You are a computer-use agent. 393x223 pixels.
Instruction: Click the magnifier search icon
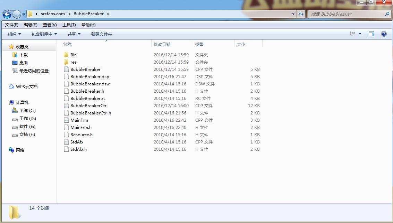(387, 14)
